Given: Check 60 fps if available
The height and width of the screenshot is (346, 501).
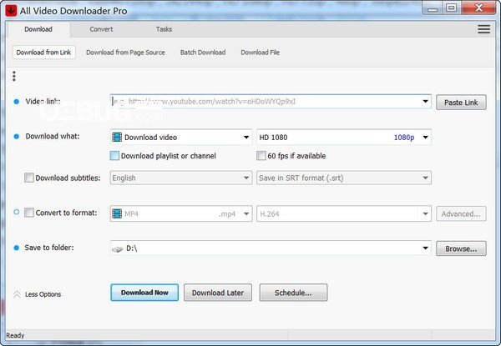Looking at the screenshot, I should click(x=261, y=156).
